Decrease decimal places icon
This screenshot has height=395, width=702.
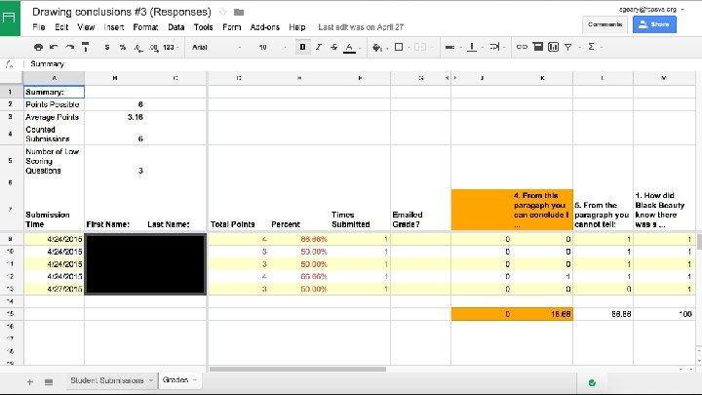tap(138, 48)
